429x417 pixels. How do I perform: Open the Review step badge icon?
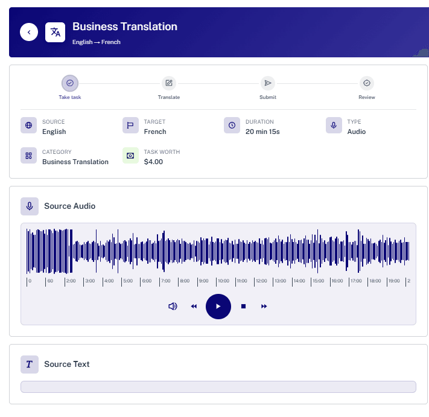click(367, 83)
